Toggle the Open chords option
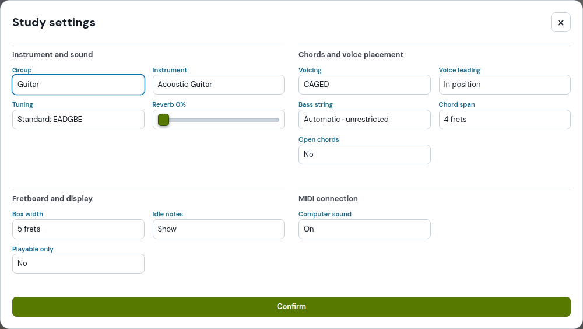583x329 pixels. (x=364, y=155)
